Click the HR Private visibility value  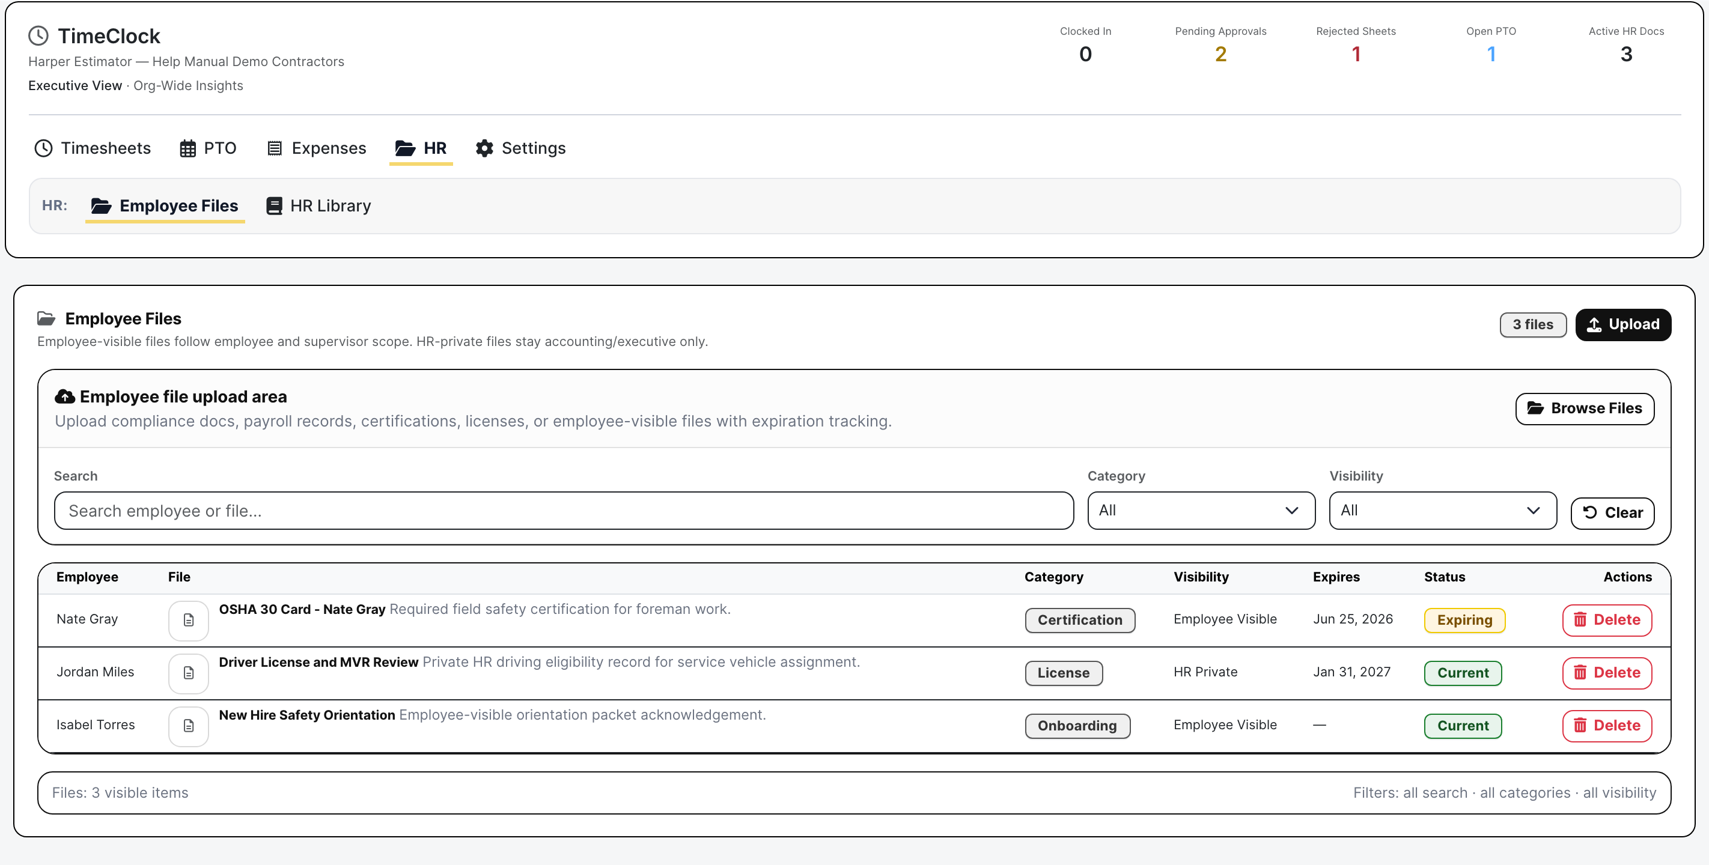point(1205,672)
